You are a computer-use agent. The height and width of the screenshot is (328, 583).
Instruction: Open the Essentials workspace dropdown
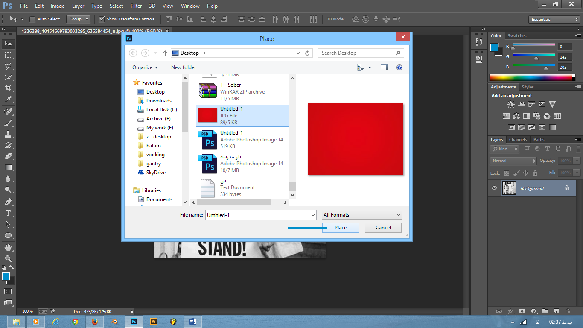554,19
